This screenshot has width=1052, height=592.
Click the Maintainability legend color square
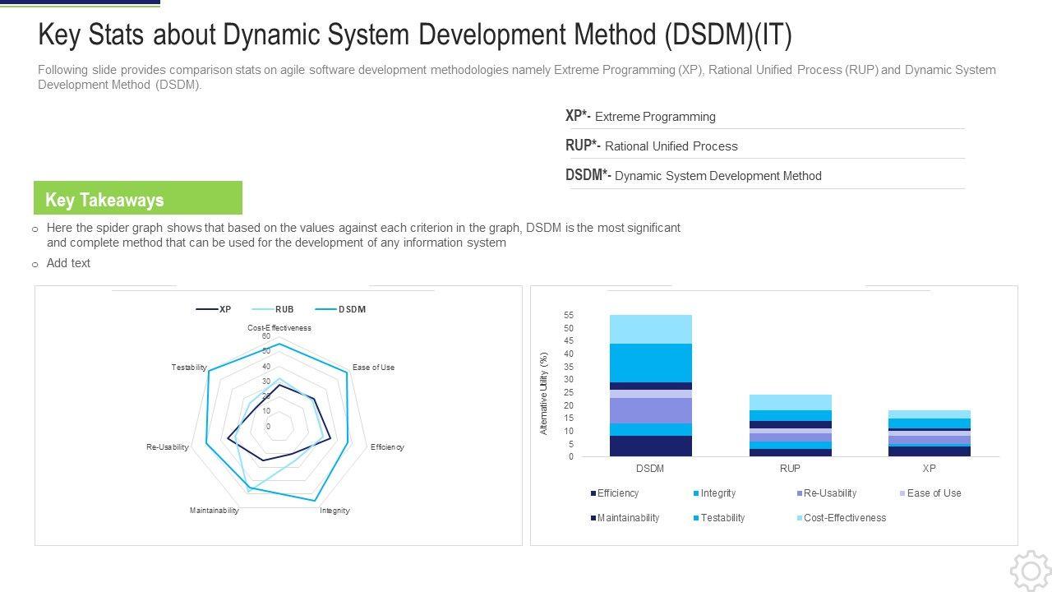[593, 518]
